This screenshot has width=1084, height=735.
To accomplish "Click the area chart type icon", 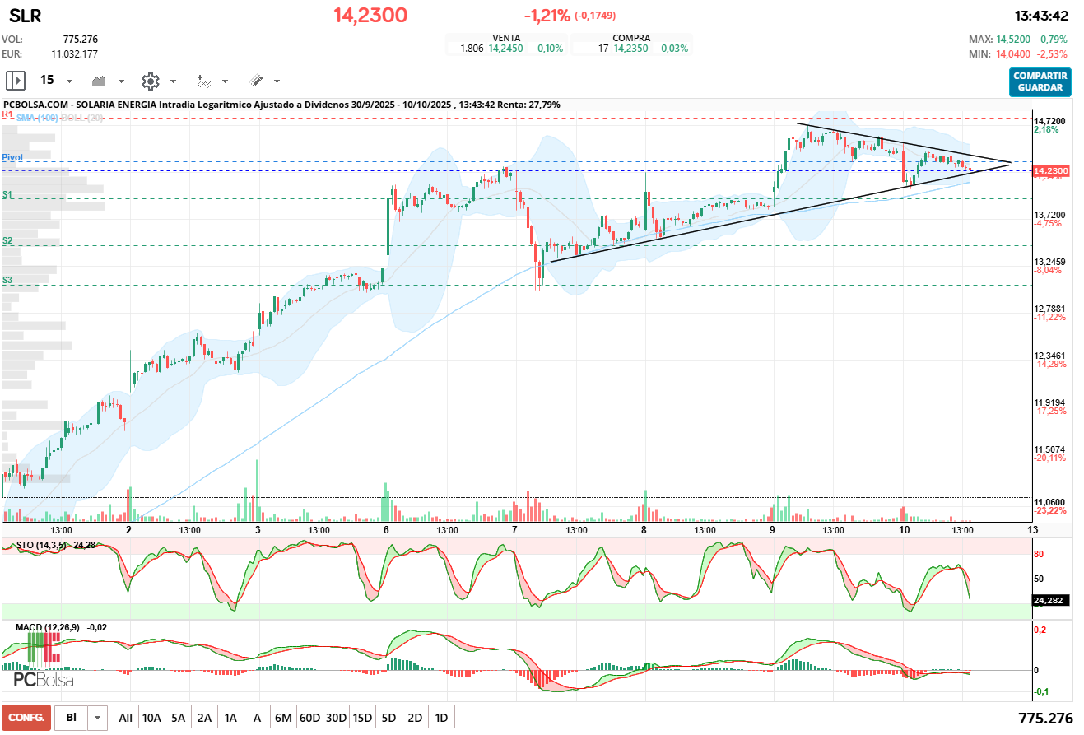I will click(x=100, y=81).
